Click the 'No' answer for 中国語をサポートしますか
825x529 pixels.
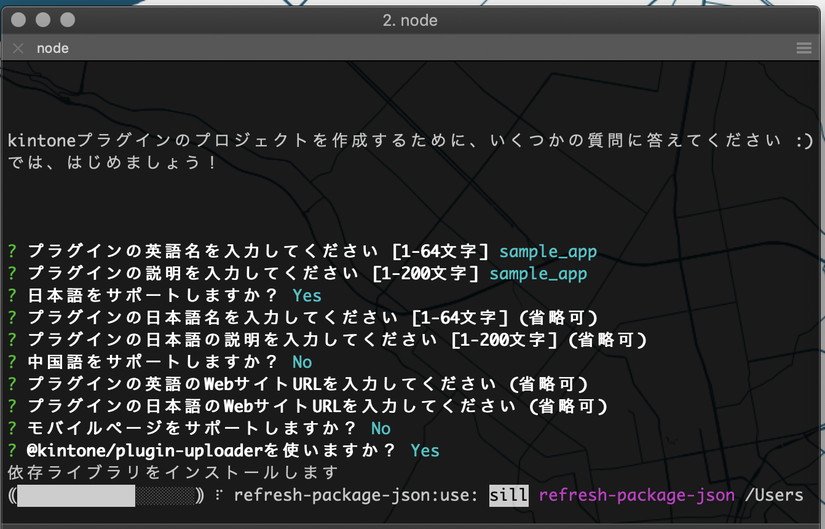coord(302,362)
